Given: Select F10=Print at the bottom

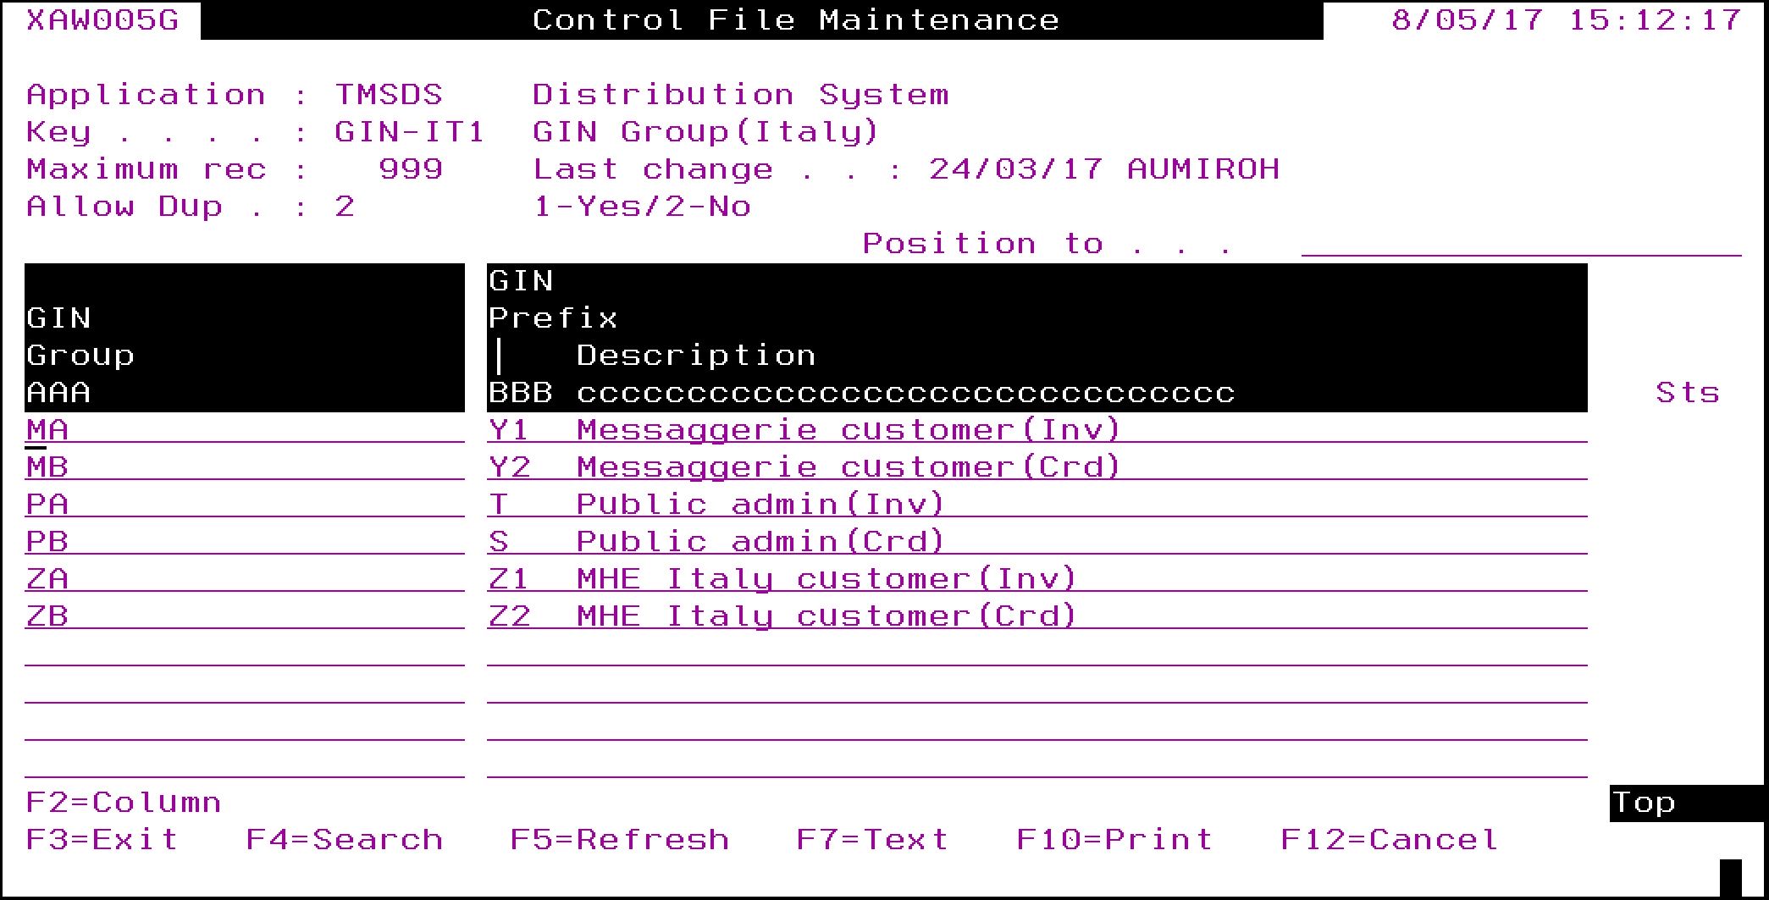Looking at the screenshot, I should coord(1114,839).
